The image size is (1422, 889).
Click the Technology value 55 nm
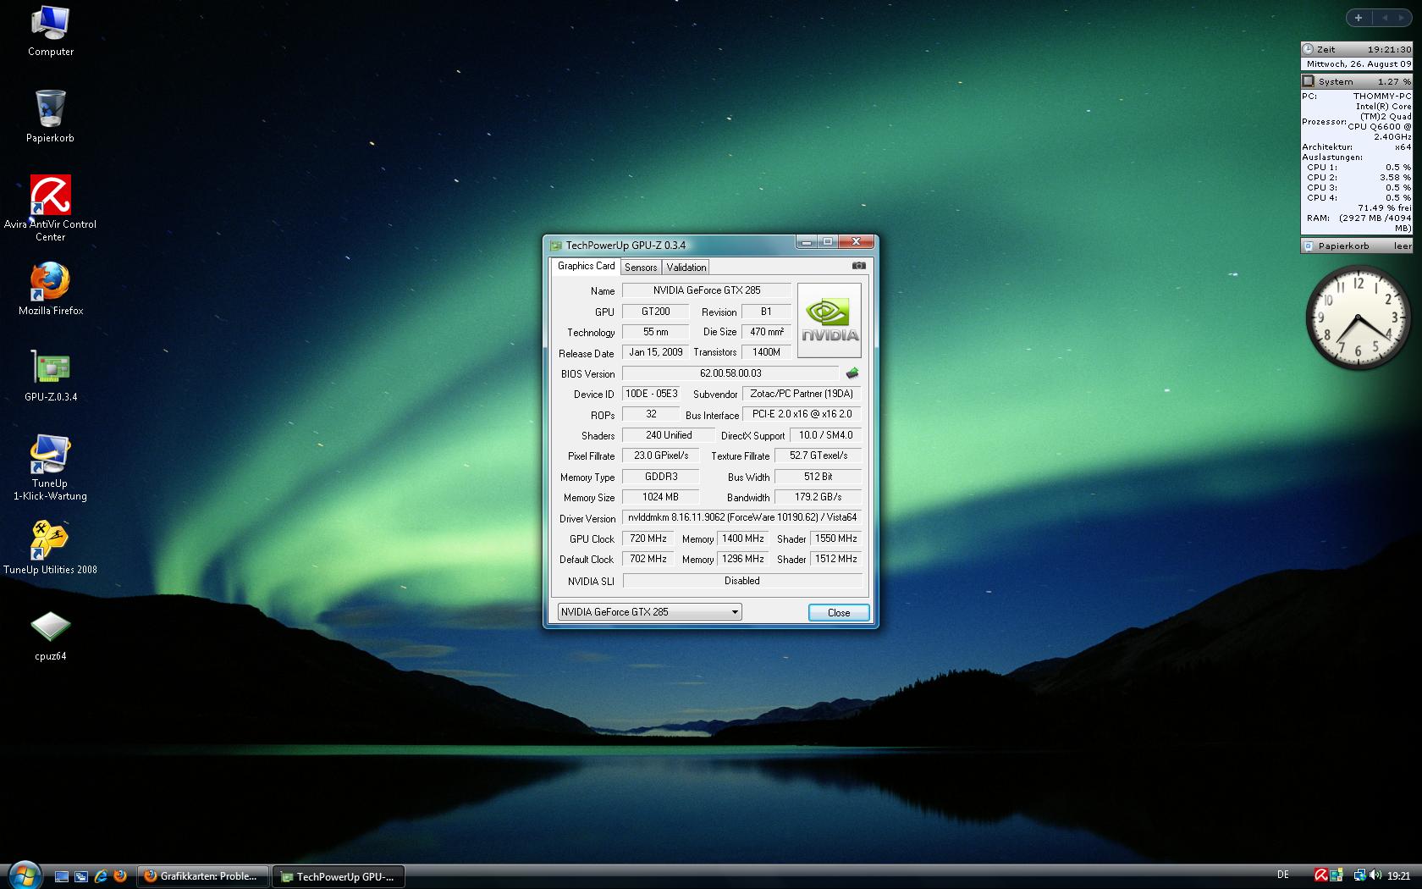click(x=655, y=332)
